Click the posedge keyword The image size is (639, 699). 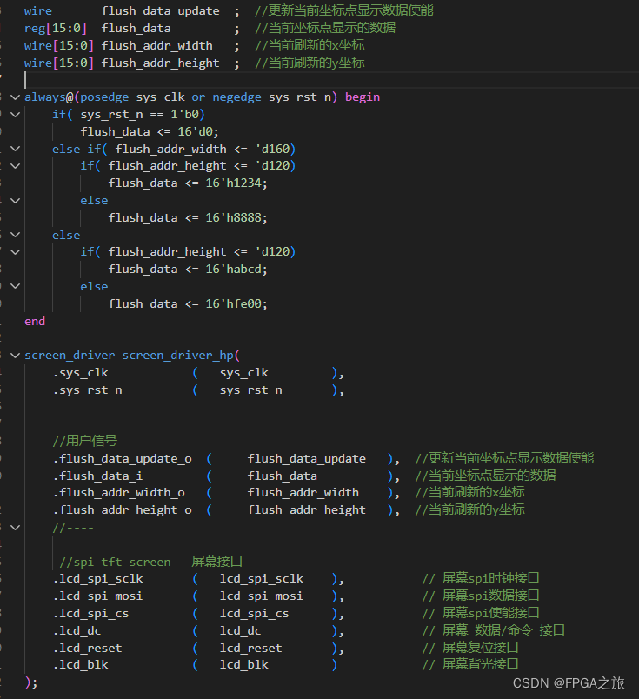coord(104,97)
